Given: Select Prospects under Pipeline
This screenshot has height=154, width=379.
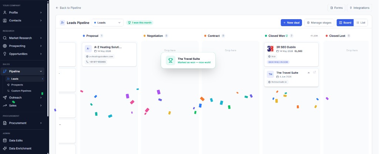Looking at the screenshot, I should 17,85.
